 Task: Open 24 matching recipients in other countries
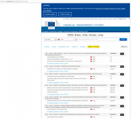click(x=57, y=63)
